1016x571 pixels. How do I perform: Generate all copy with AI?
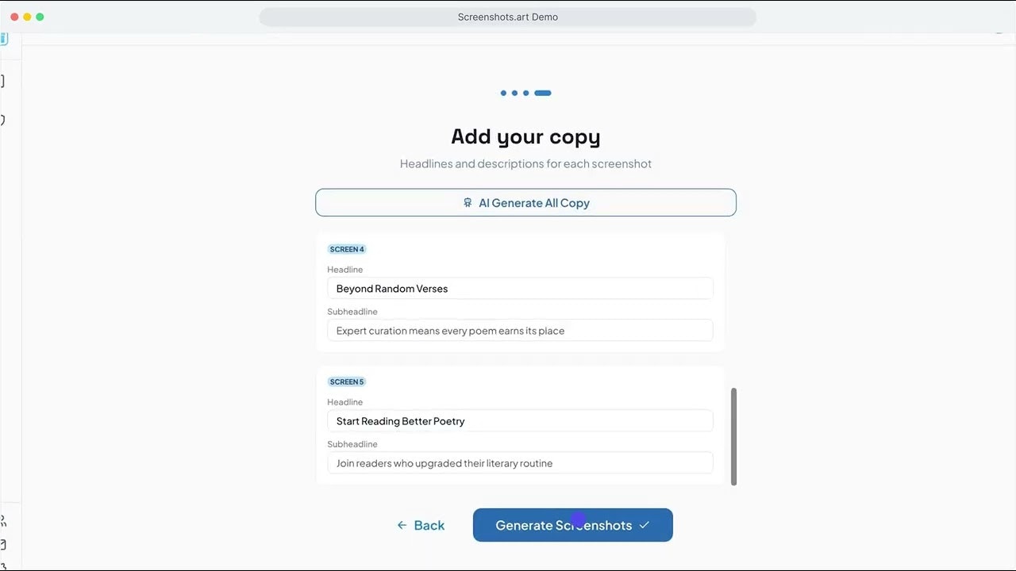(x=525, y=202)
